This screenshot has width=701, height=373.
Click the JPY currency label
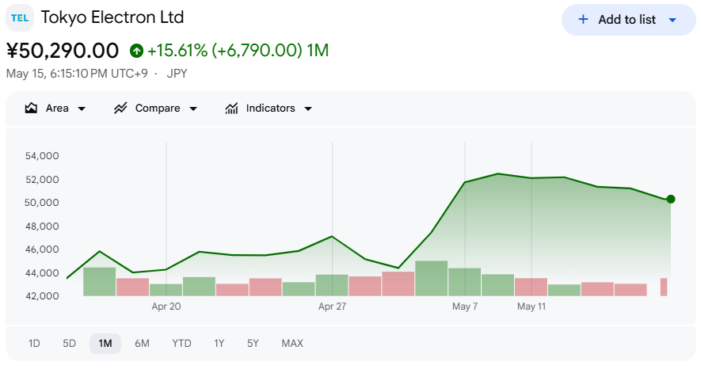point(177,74)
